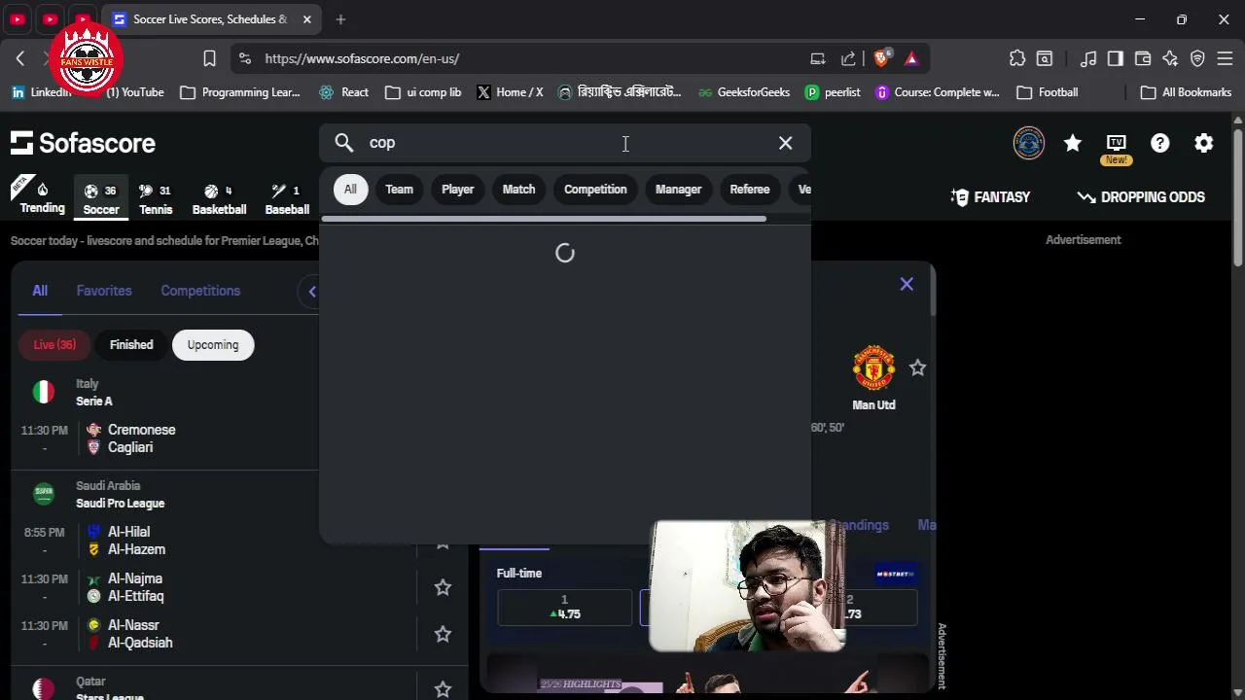
Task: Toggle the Upcoming matches filter
Action: 213,345
